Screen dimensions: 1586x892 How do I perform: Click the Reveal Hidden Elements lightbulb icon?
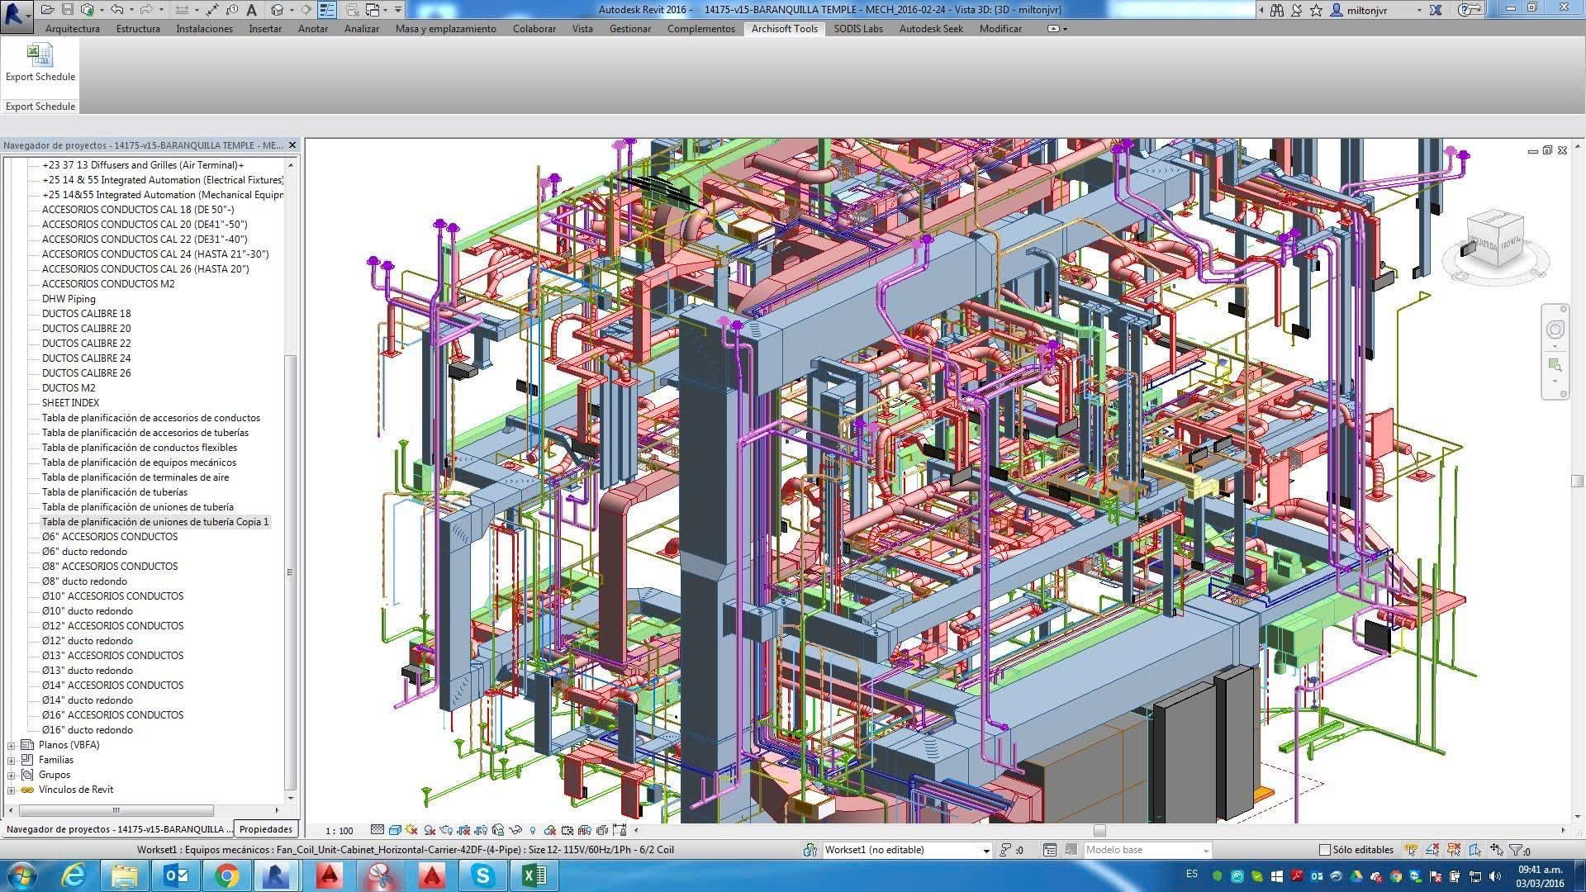tap(533, 830)
